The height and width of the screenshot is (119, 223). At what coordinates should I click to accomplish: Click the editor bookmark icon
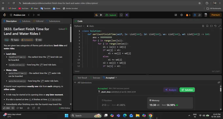207,26
